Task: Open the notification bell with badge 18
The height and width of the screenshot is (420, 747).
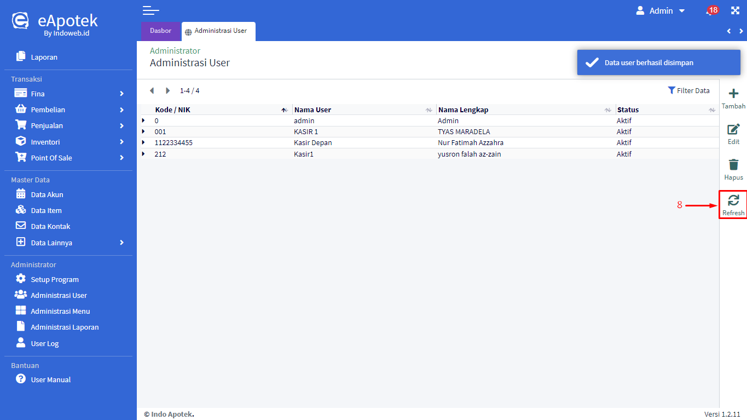Action: [x=711, y=11]
